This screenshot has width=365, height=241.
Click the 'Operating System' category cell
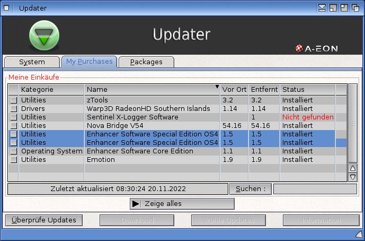tap(52, 151)
